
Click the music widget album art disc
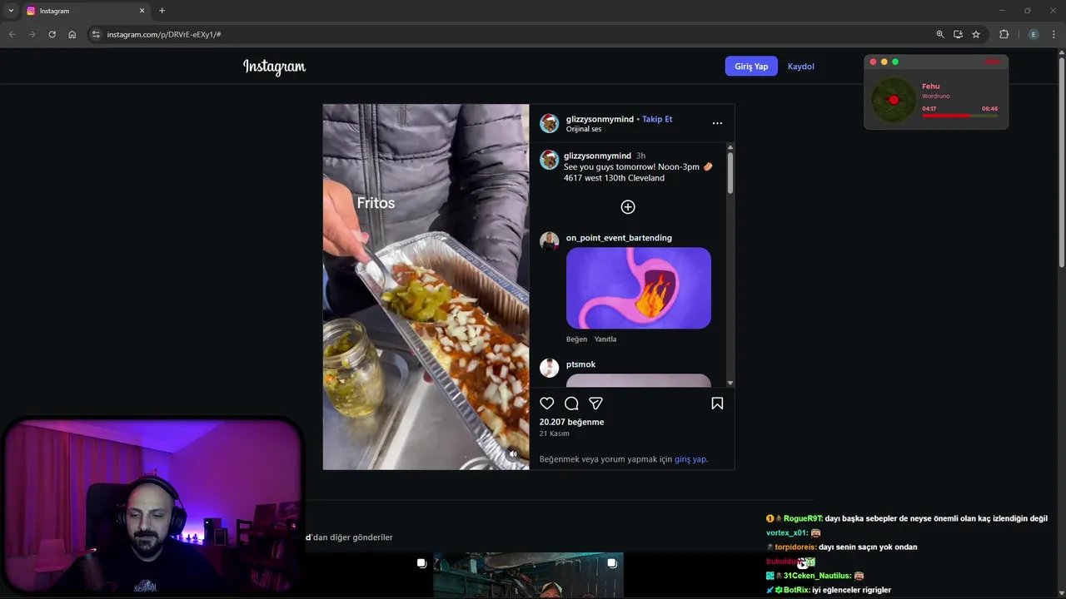coord(894,100)
